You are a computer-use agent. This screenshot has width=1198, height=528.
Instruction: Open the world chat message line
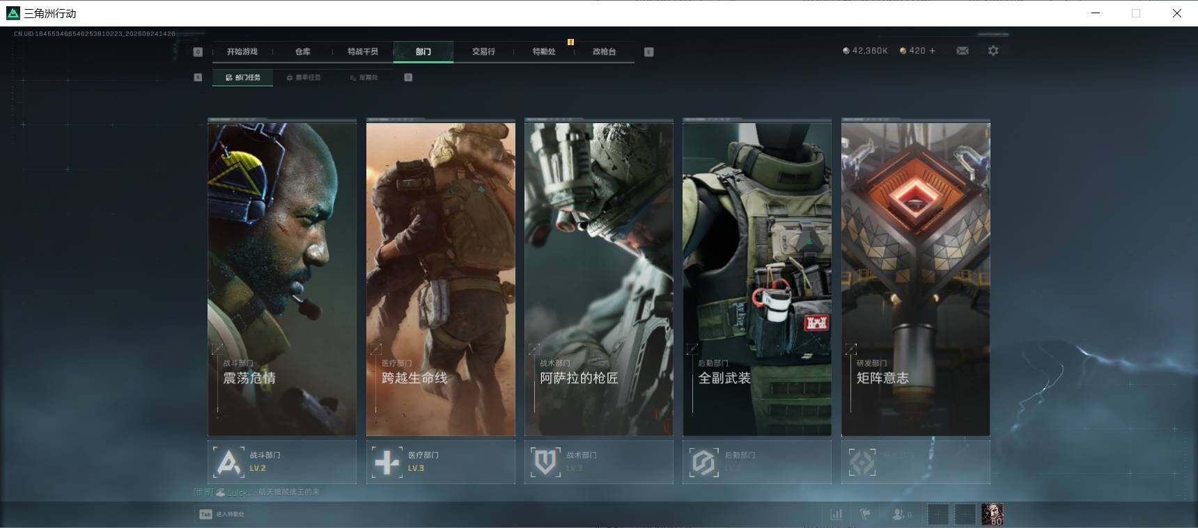[257, 492]
